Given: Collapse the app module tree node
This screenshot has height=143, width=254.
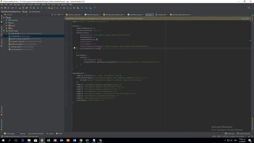Looking at the screenshot, I should (4, 17).
